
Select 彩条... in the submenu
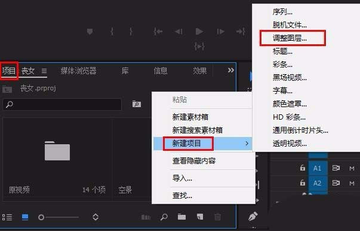pyautogui.click(x=282, y=64)
